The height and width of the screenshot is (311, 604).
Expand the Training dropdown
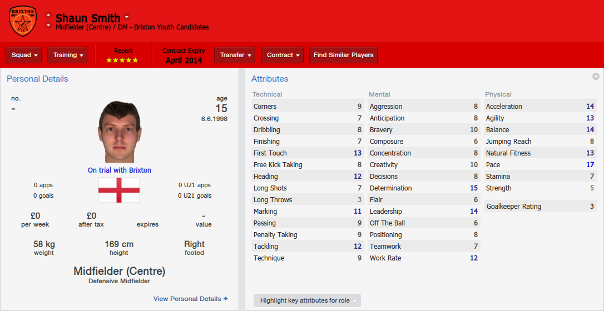click(x=67, y=55)
